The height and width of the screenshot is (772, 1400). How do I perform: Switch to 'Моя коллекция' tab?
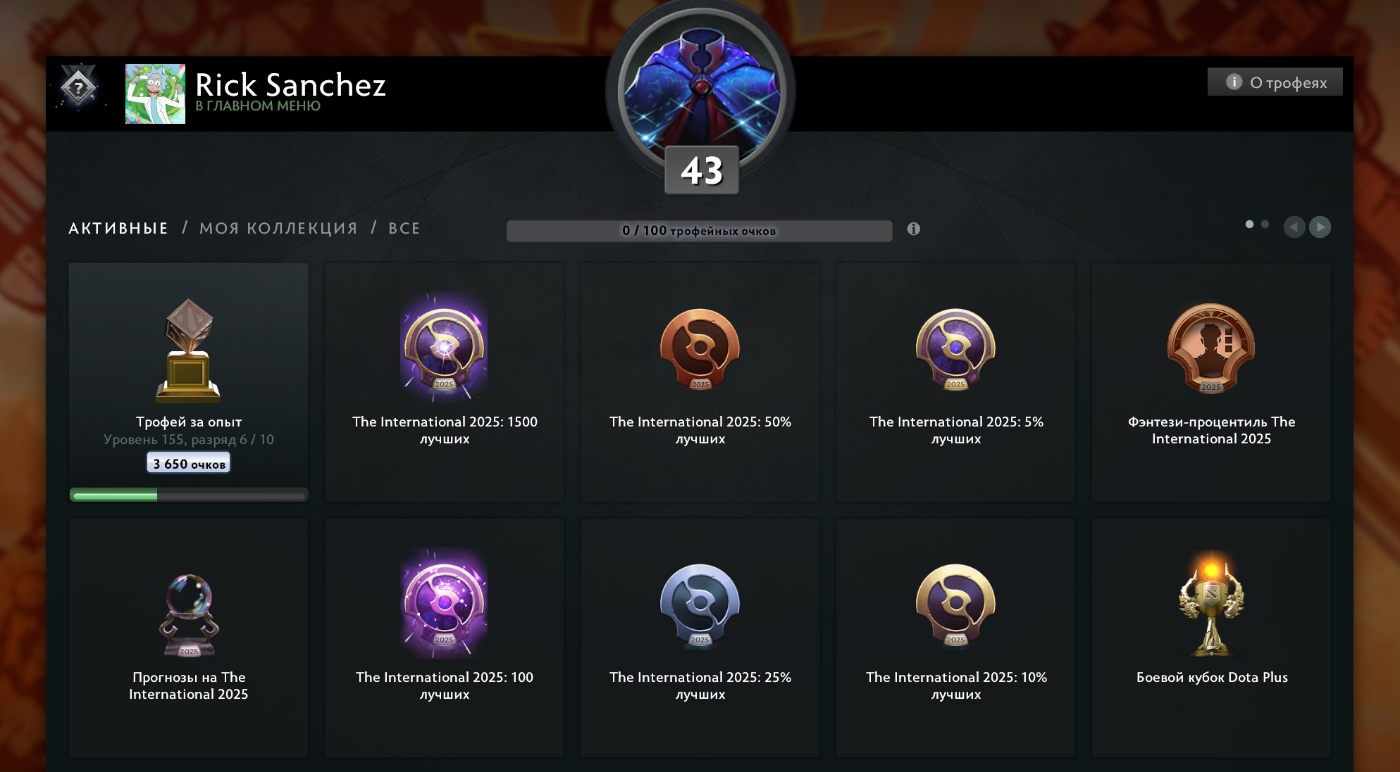point(278,228)
